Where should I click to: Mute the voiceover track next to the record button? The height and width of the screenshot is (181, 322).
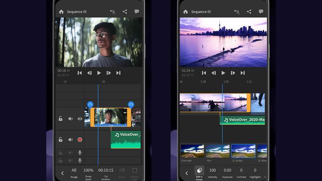tap(70, 140)
